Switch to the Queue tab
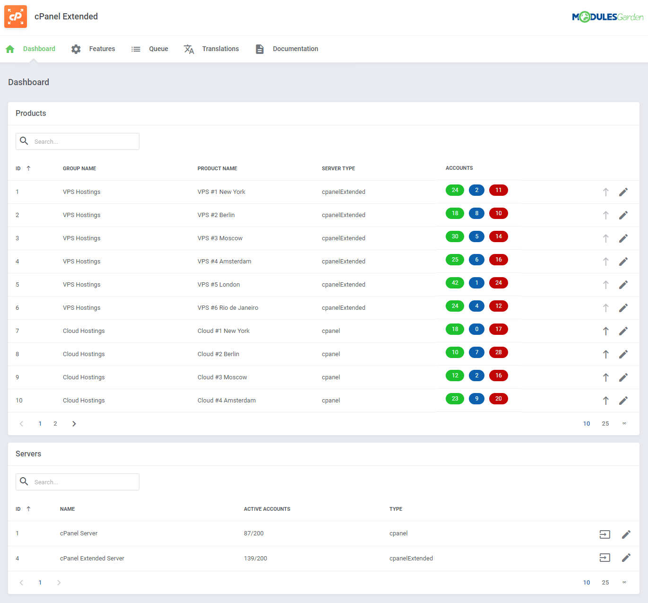Viewport: 648px width, 603px height. coord(150,49)
